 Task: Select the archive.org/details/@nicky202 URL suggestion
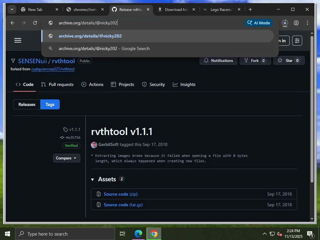pos(157,36)
